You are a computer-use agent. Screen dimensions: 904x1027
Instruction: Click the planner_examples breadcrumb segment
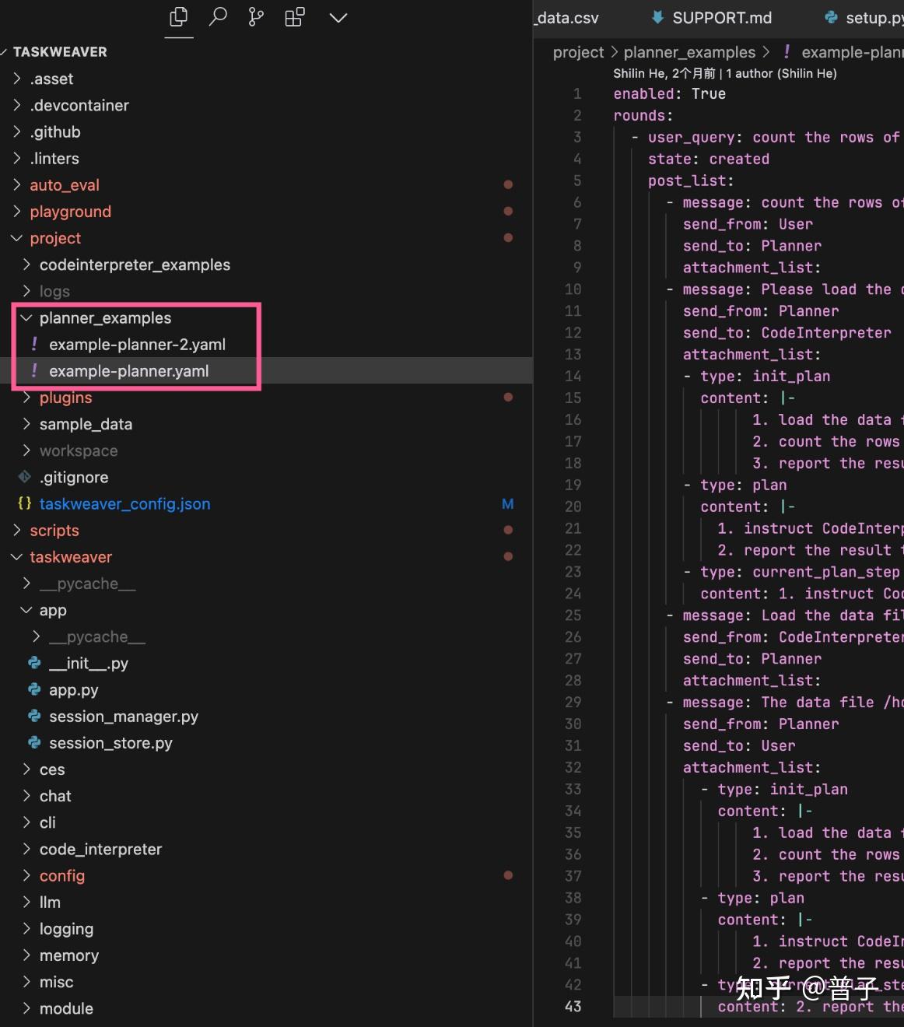point(689,51)
